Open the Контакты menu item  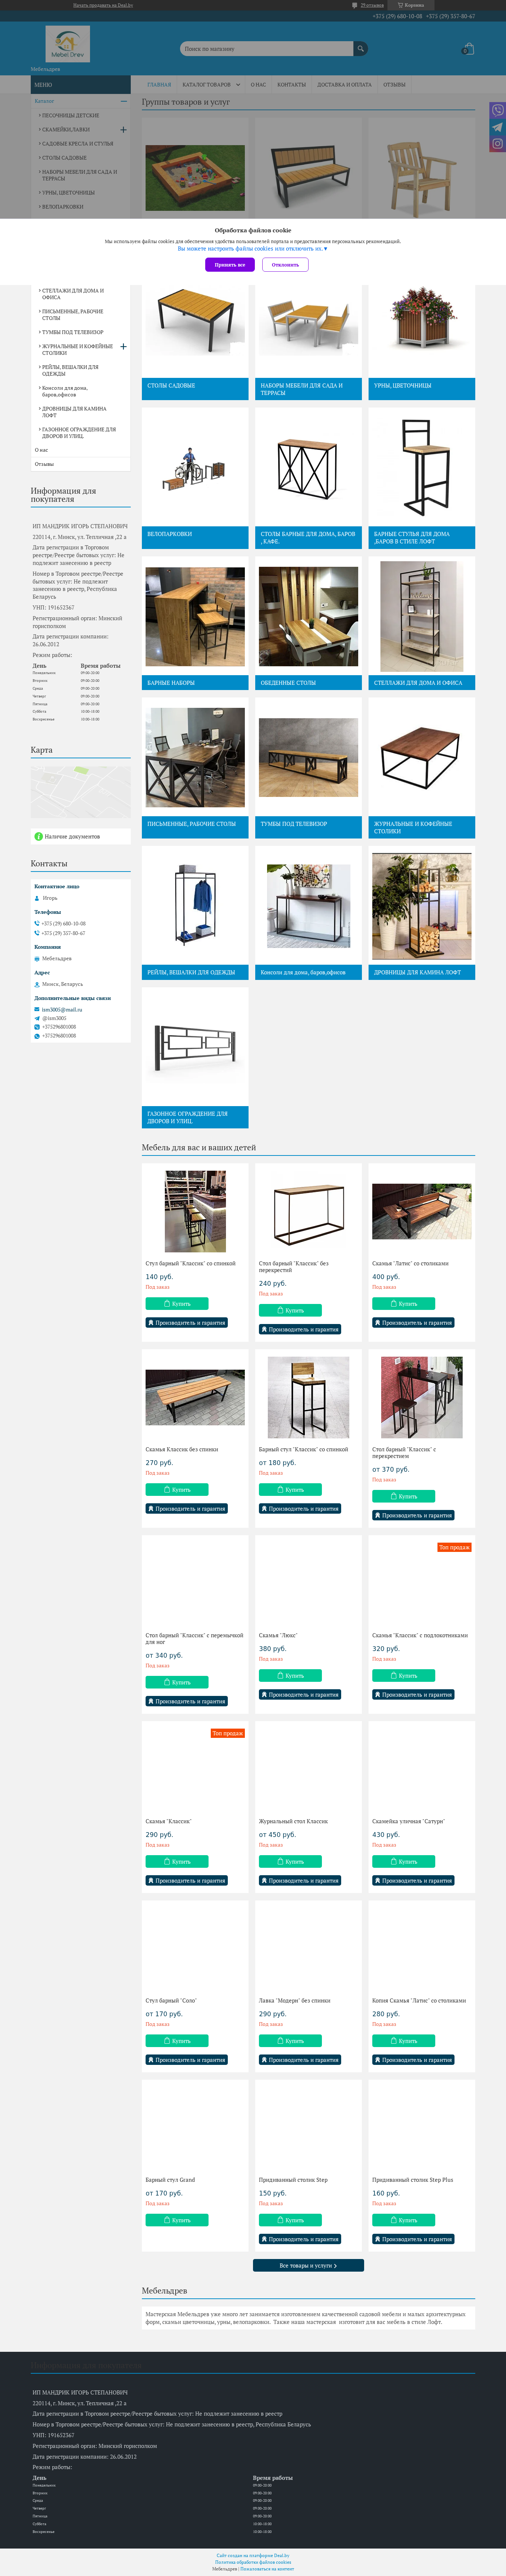coord(292,85)
